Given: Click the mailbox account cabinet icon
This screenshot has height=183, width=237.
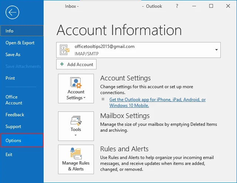Looking at the screenshot, I should 65,50.
